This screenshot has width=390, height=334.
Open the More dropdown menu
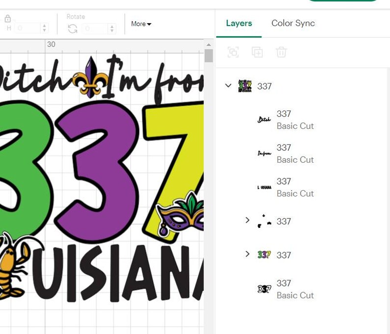[x=141, y=24]
